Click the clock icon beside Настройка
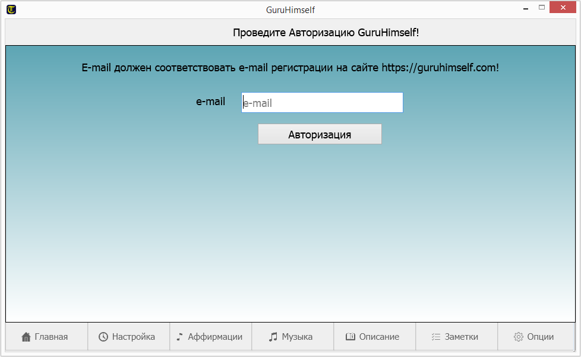Screen dimensions: 581x357 (x=103, y=337)
